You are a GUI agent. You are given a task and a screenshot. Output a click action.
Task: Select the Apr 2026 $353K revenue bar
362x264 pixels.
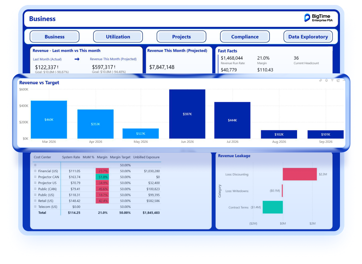95,124
